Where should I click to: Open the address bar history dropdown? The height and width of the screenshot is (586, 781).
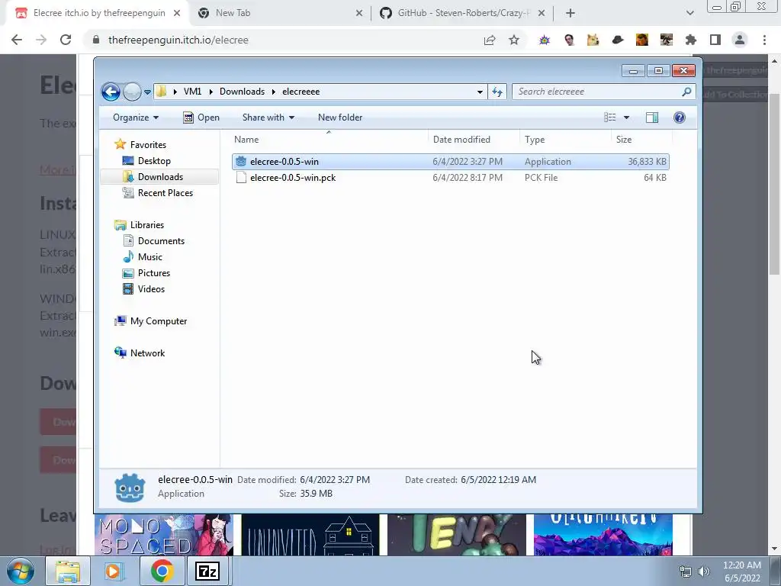(480, 92)
